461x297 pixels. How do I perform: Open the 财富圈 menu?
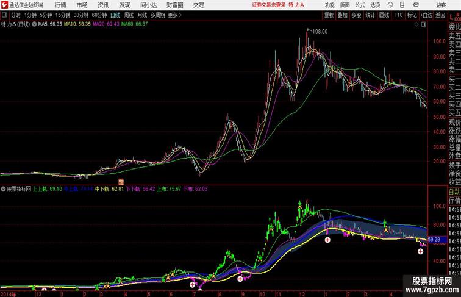pos(174,5)
